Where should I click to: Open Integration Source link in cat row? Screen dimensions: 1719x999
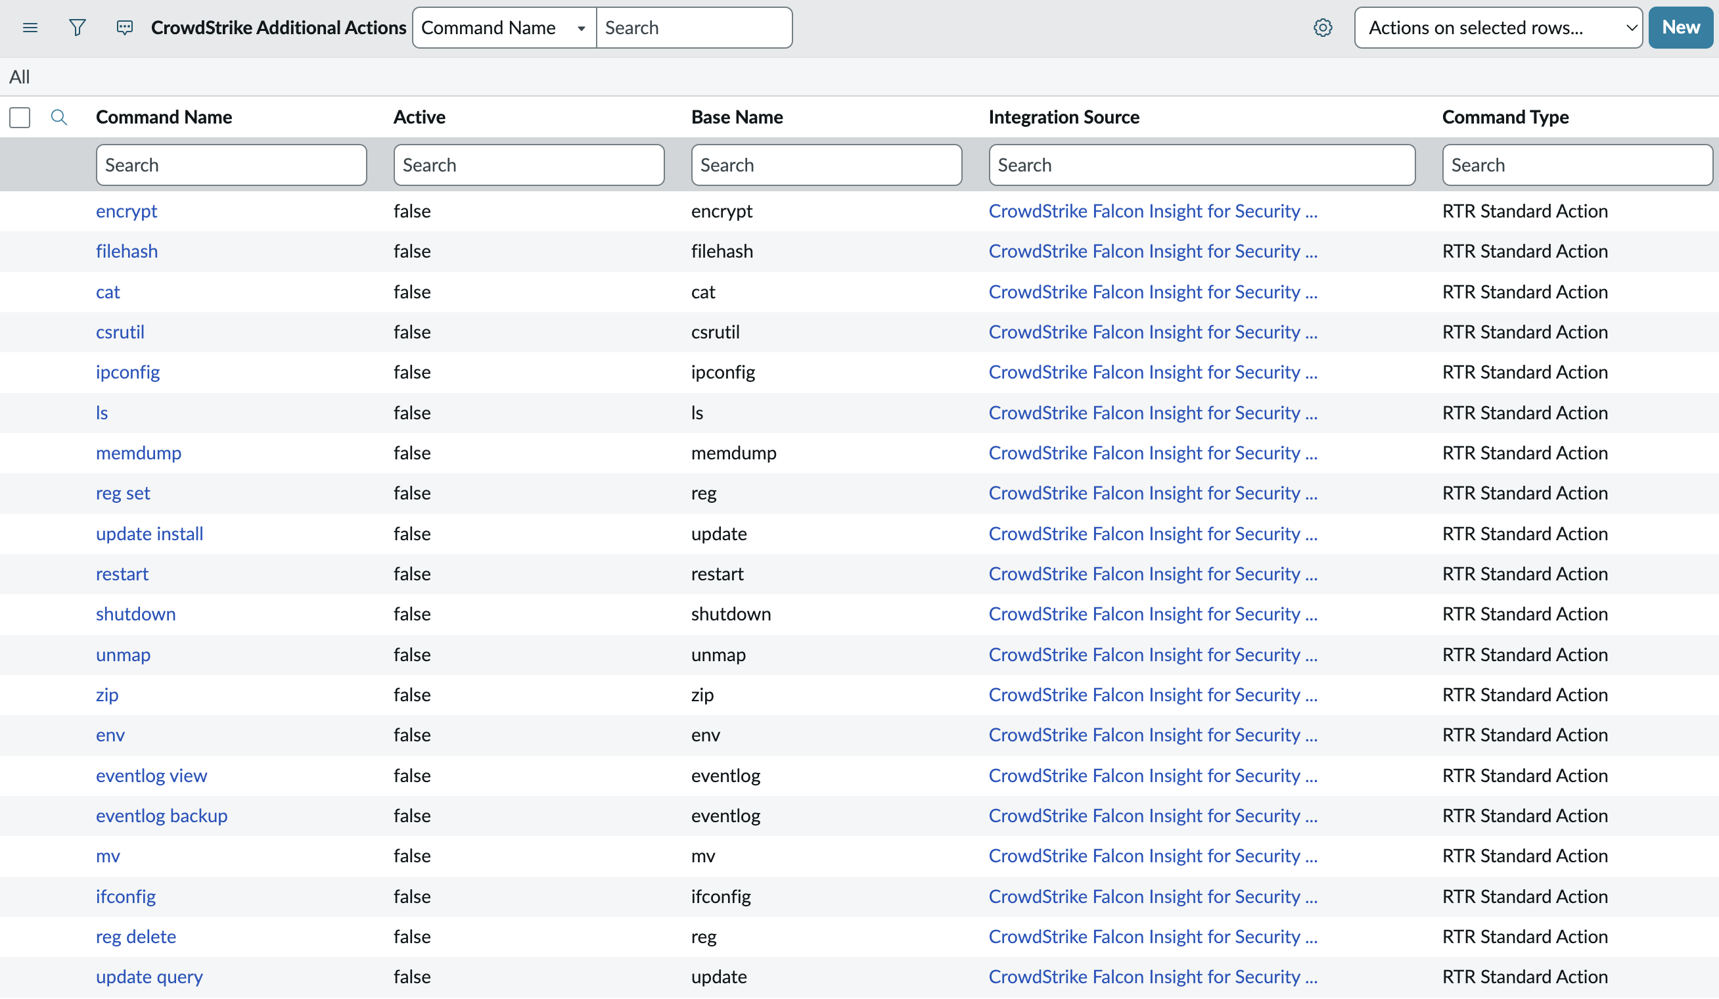1153,292
